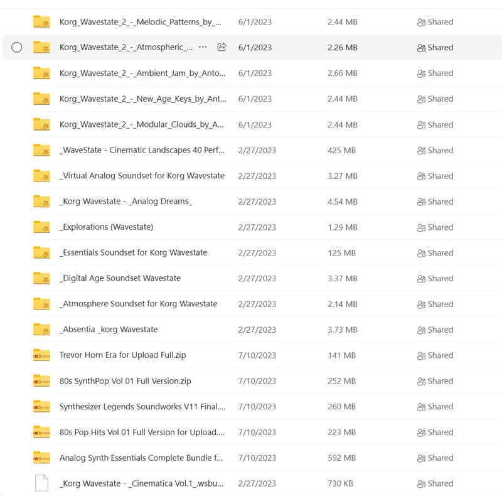Click zip icon of Trevor Horn Era file
This screenshot has height=496, width=502.
click(x=41, y=355)
